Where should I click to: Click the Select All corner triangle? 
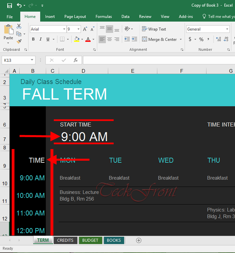point(6,71)
